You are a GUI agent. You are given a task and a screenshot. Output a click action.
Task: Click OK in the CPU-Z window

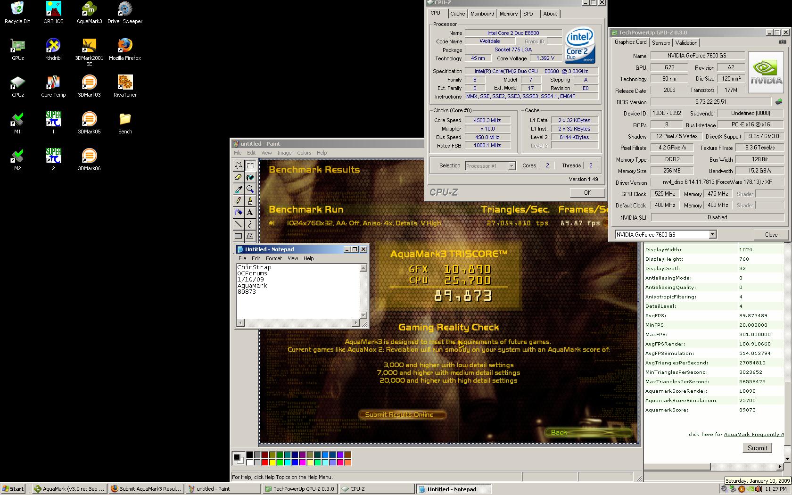pyautogui.click(x=587, y=192)
